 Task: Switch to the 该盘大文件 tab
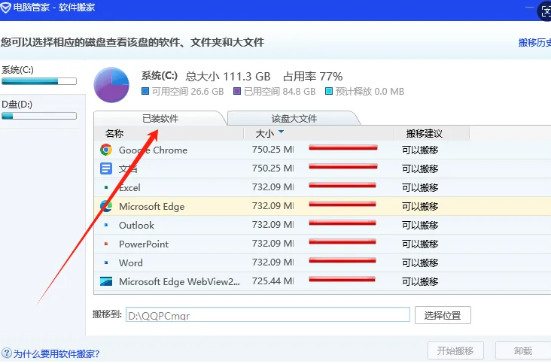coord(294,118)
